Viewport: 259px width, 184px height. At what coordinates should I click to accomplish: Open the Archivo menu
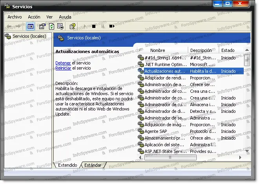pos(15,17)
